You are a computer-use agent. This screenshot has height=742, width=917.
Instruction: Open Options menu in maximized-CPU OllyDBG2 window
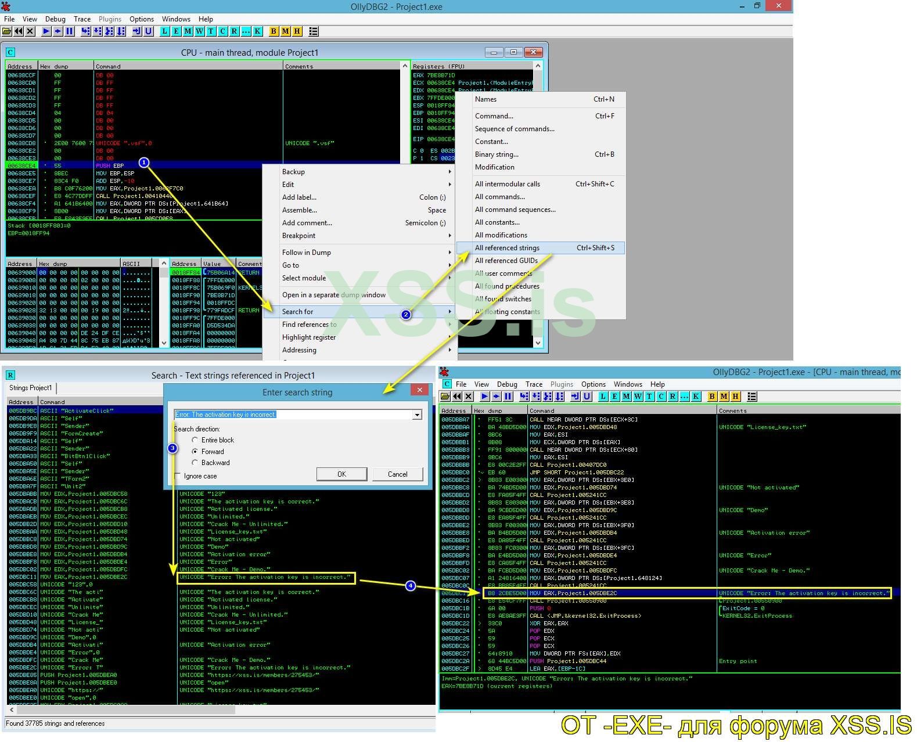pyautogui.click(x=594, y=384)
